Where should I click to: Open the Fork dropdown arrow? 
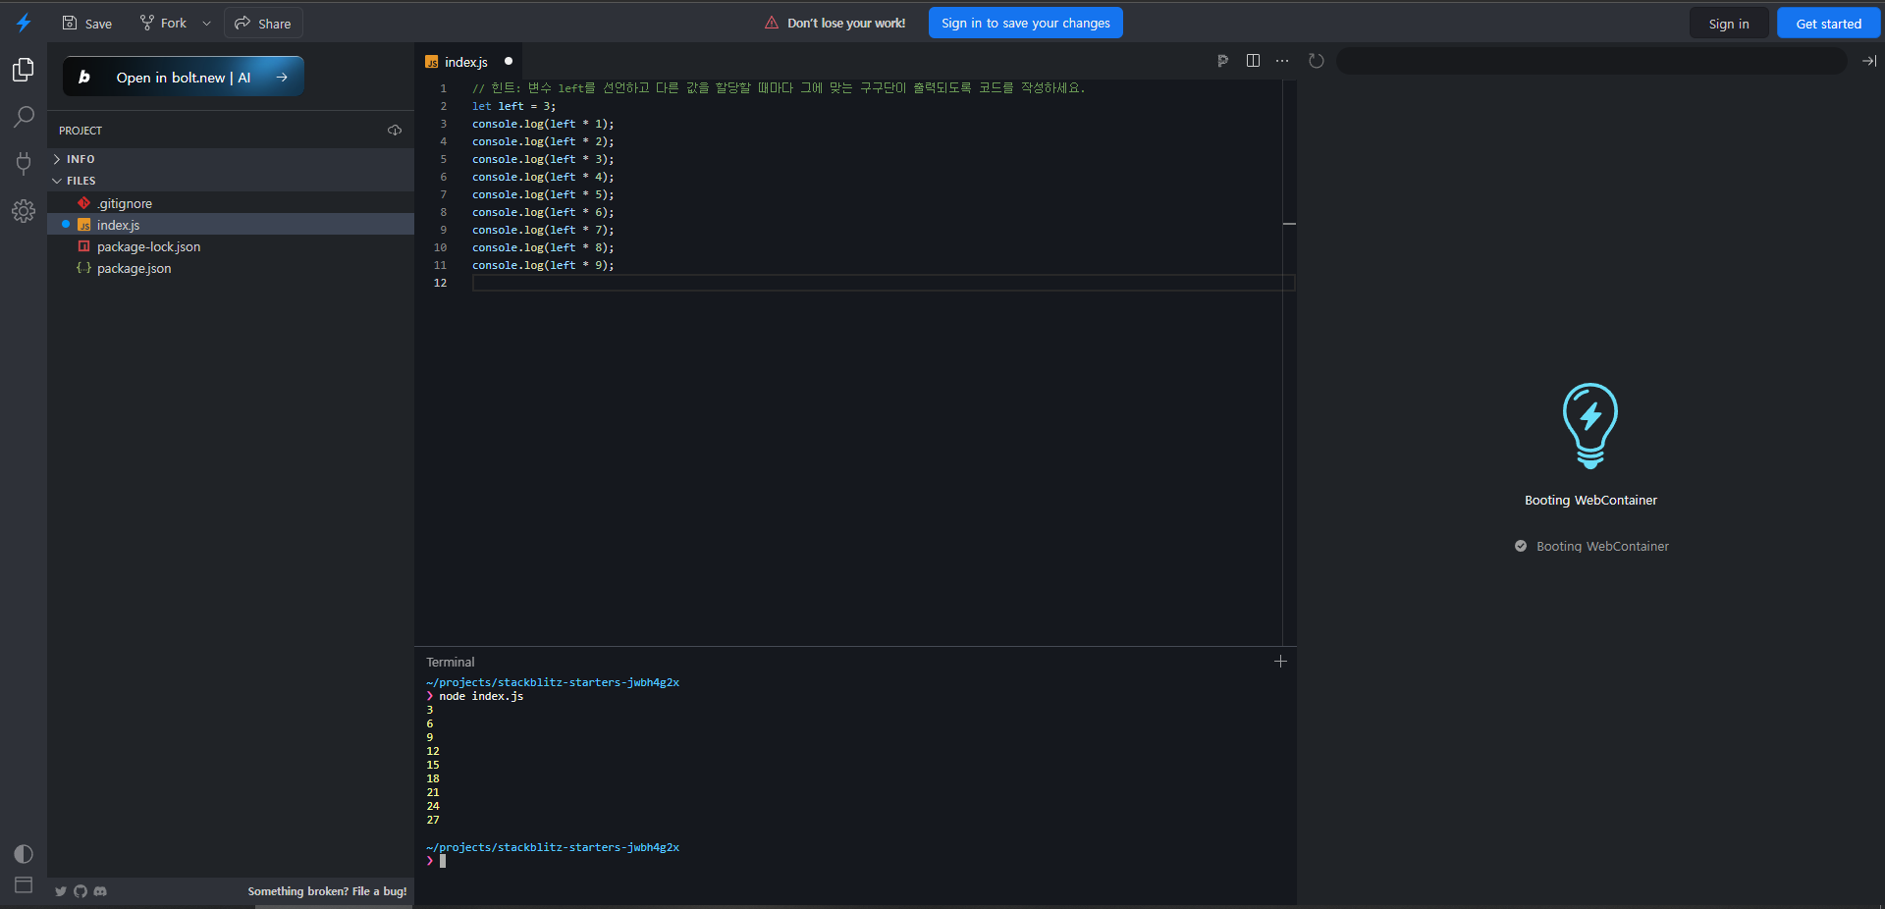[206, 23]
